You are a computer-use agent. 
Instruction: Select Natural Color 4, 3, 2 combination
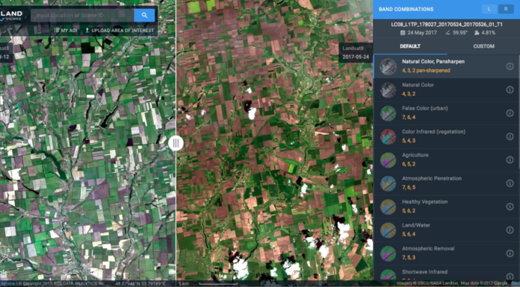446,89
